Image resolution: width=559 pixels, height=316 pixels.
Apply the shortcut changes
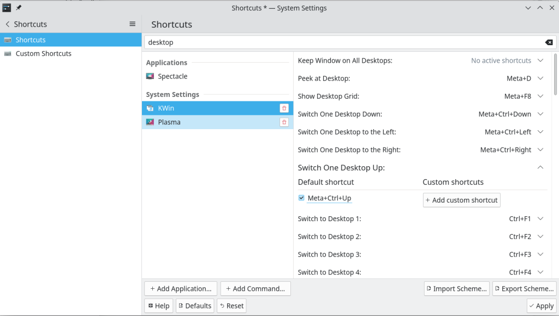point(542,306)
